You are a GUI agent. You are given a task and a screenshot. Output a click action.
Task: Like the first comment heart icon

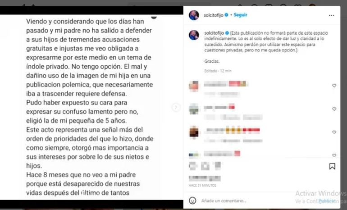334,86
